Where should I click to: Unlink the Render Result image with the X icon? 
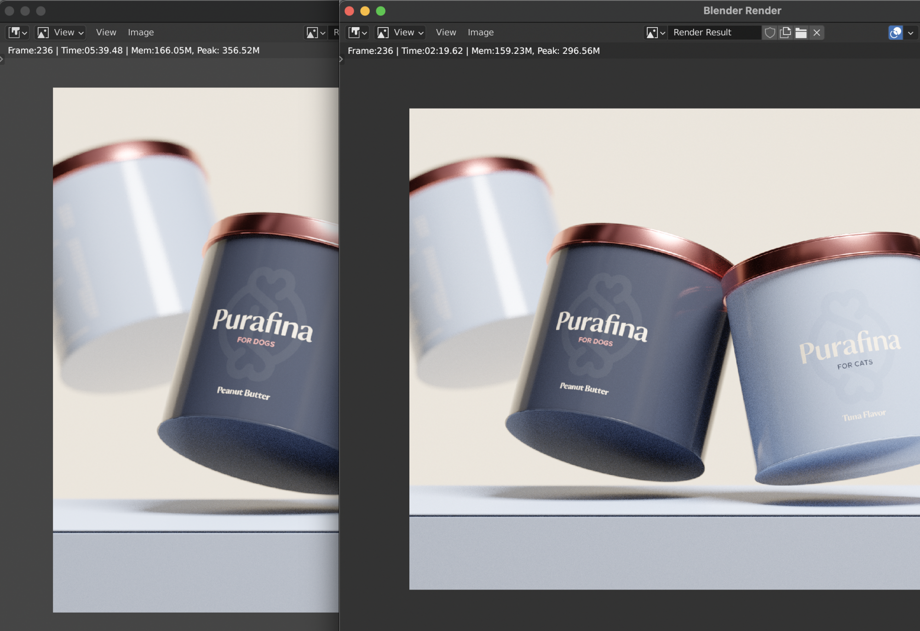coord(816,33)
